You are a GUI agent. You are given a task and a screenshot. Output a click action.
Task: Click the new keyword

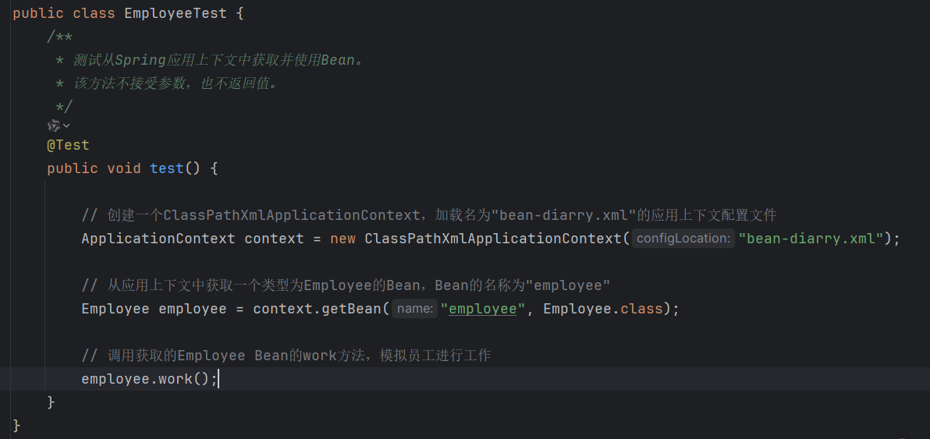pos(343,239)
